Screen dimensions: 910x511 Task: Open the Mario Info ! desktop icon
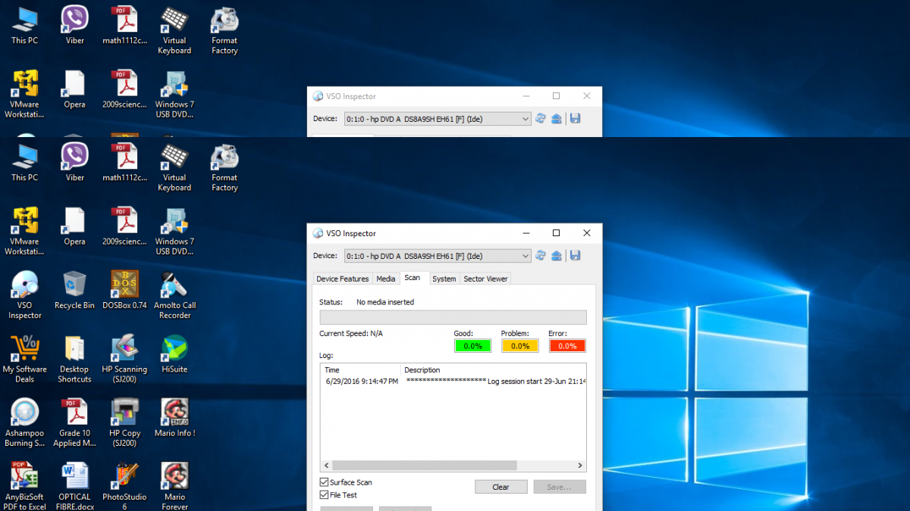tap(174, 418)
